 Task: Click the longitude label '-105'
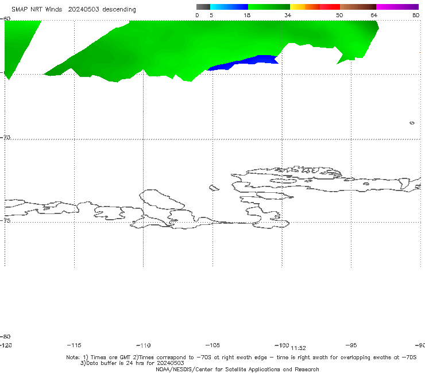pyautogui.click(x=212, y=345)
